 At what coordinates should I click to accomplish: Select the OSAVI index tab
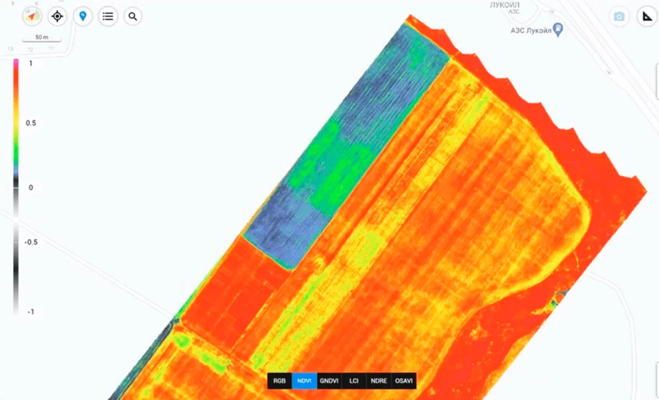404,381
